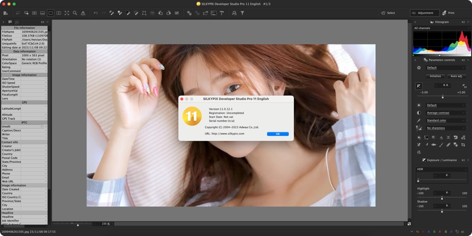Select the combination thumbnail-preview view icon
This screenshot has height=236, width=472.
(x=42, y=13)
